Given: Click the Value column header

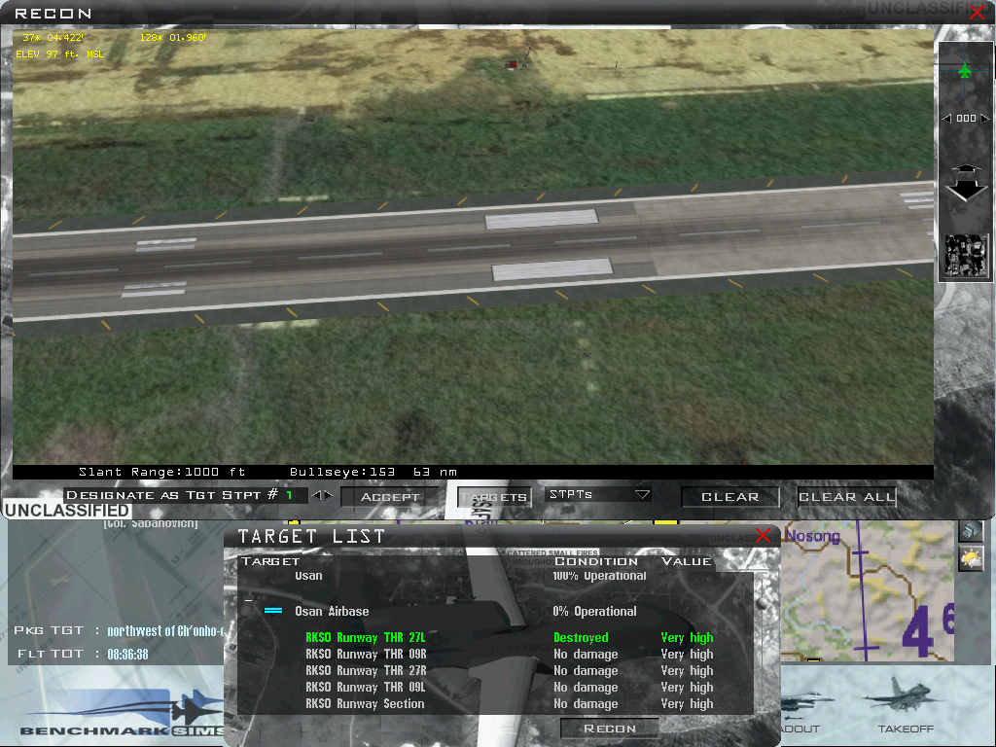Looking at the screenshot, I should point(687,561).
